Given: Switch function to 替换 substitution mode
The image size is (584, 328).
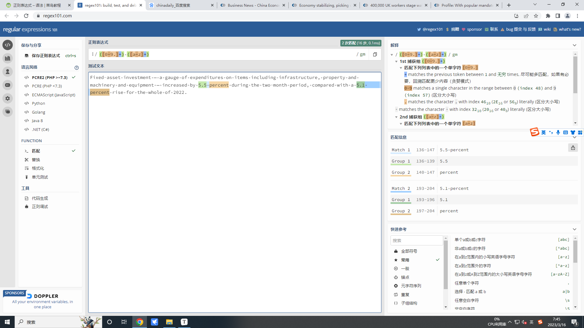Looking at the screenshot, I should click(x=36, y=160).
